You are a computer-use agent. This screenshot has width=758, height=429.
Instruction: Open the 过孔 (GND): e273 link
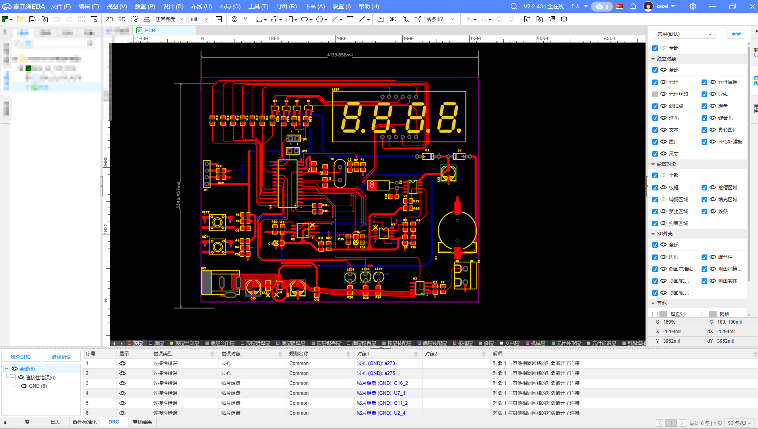[x=376, y=363]
